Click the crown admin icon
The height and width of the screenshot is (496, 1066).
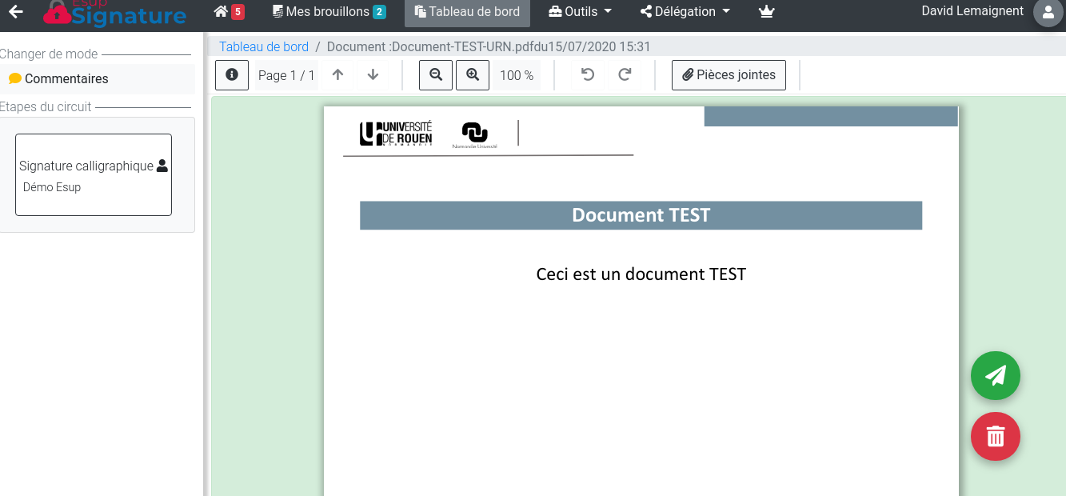[x=767, y=12]
